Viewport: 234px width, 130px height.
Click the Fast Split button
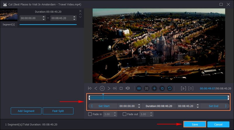tap(58, 111)
